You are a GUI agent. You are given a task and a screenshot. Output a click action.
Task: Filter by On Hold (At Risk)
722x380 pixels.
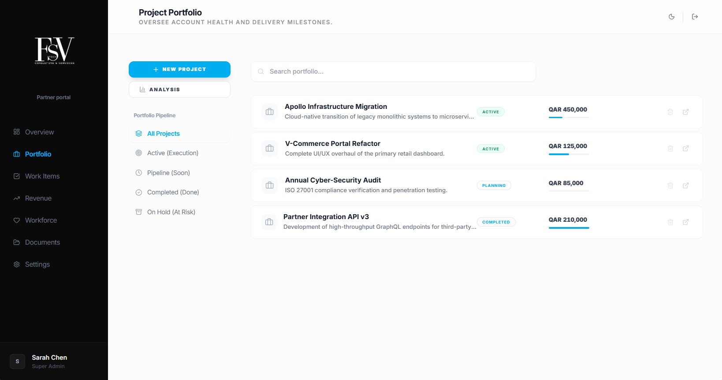(x=179, y=212)
